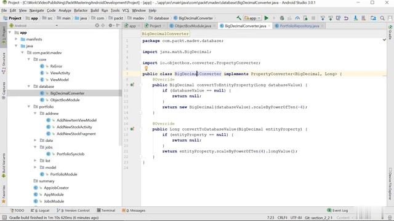Collapse the java folder
Viewport: 394px width, 221px height.
[16, 46]
